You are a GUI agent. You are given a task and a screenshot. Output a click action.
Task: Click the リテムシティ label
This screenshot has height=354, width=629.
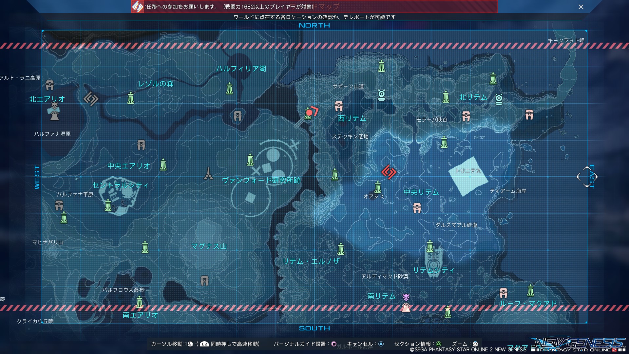434,270
